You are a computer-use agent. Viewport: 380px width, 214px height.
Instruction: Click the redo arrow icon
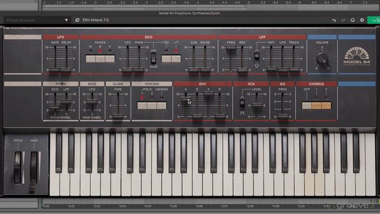(343, 20)
